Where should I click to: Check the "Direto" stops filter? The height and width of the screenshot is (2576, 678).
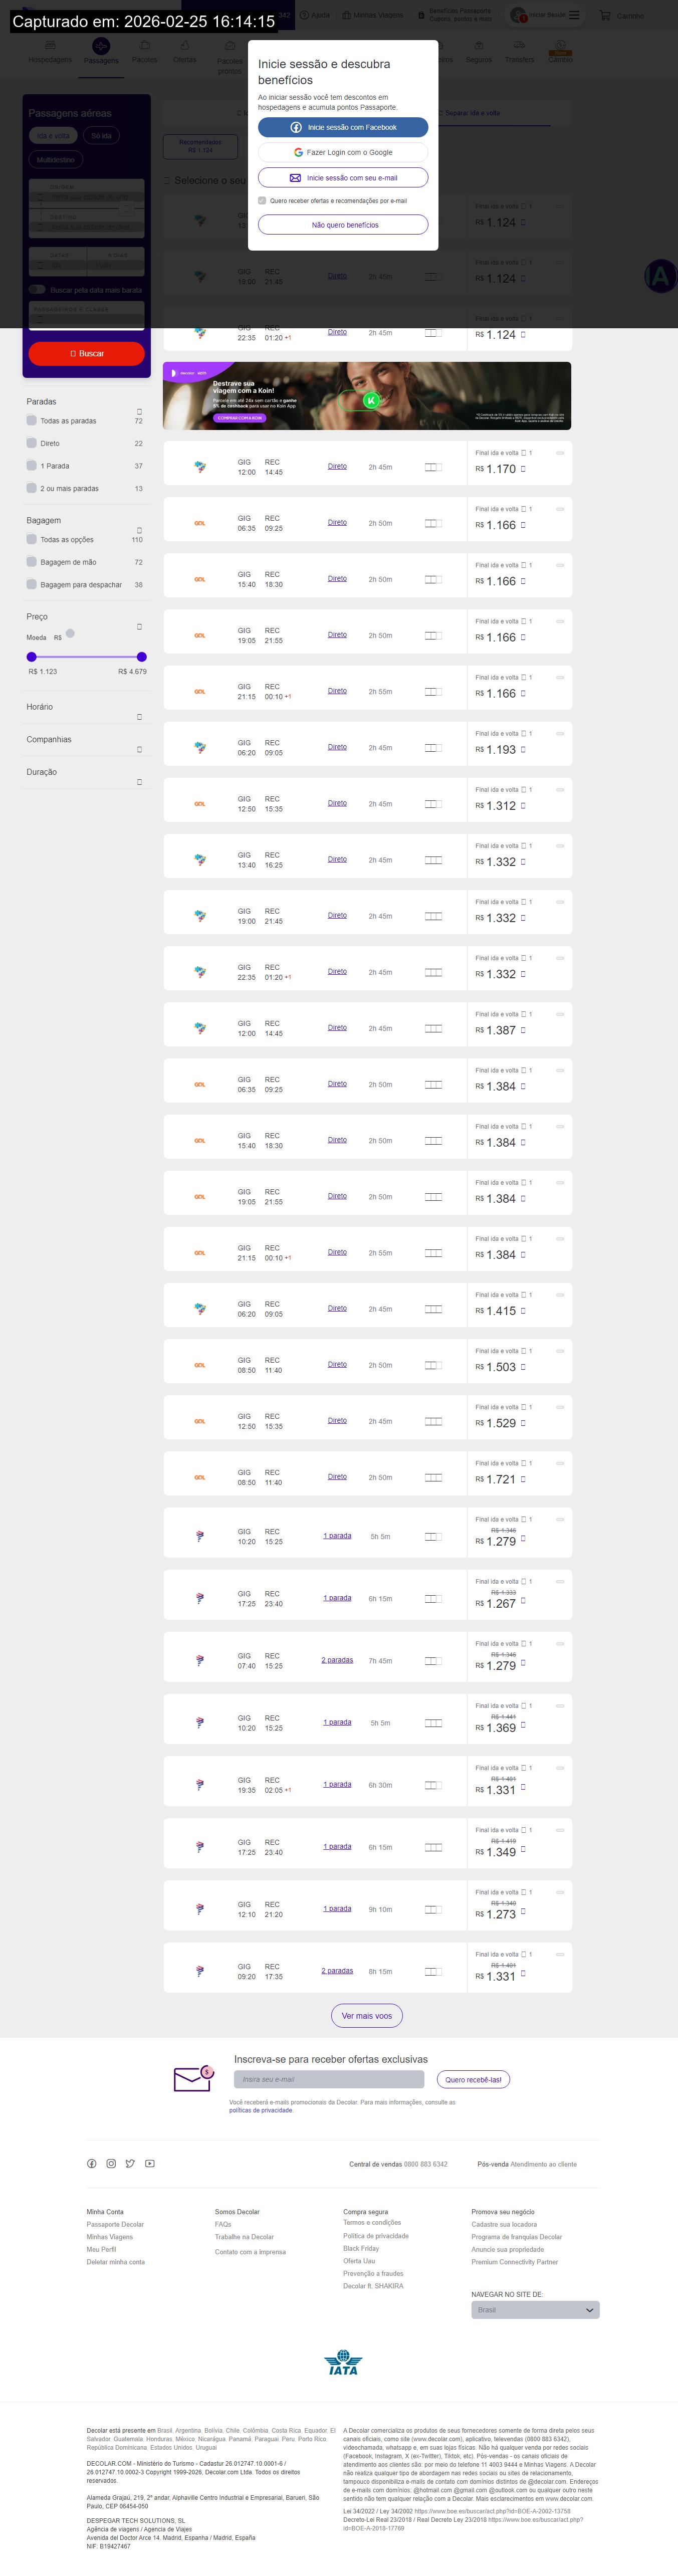pos(32,443)
